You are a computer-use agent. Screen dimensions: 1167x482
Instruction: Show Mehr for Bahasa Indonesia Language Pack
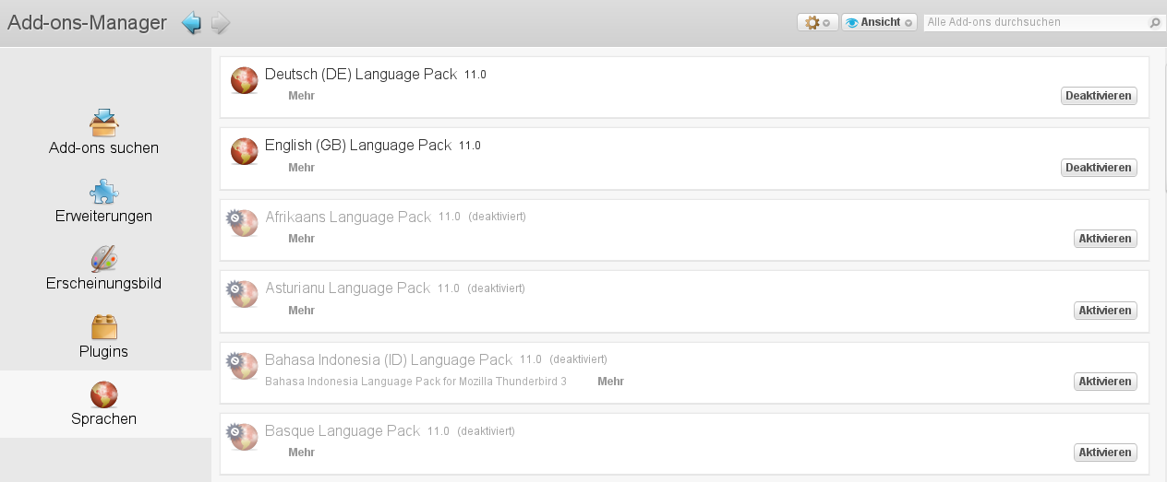pos(610,382)
